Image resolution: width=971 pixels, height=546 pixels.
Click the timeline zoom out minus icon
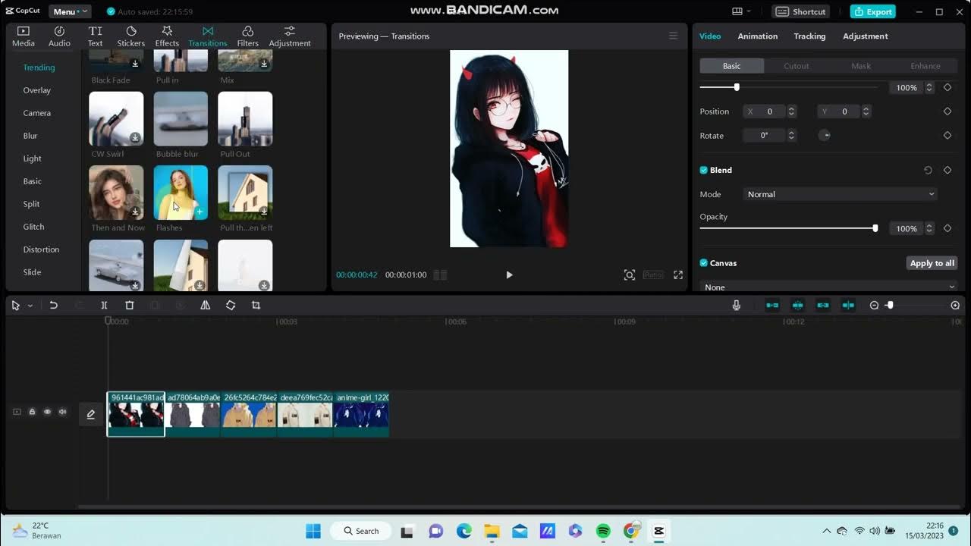(x=874, y=305)
